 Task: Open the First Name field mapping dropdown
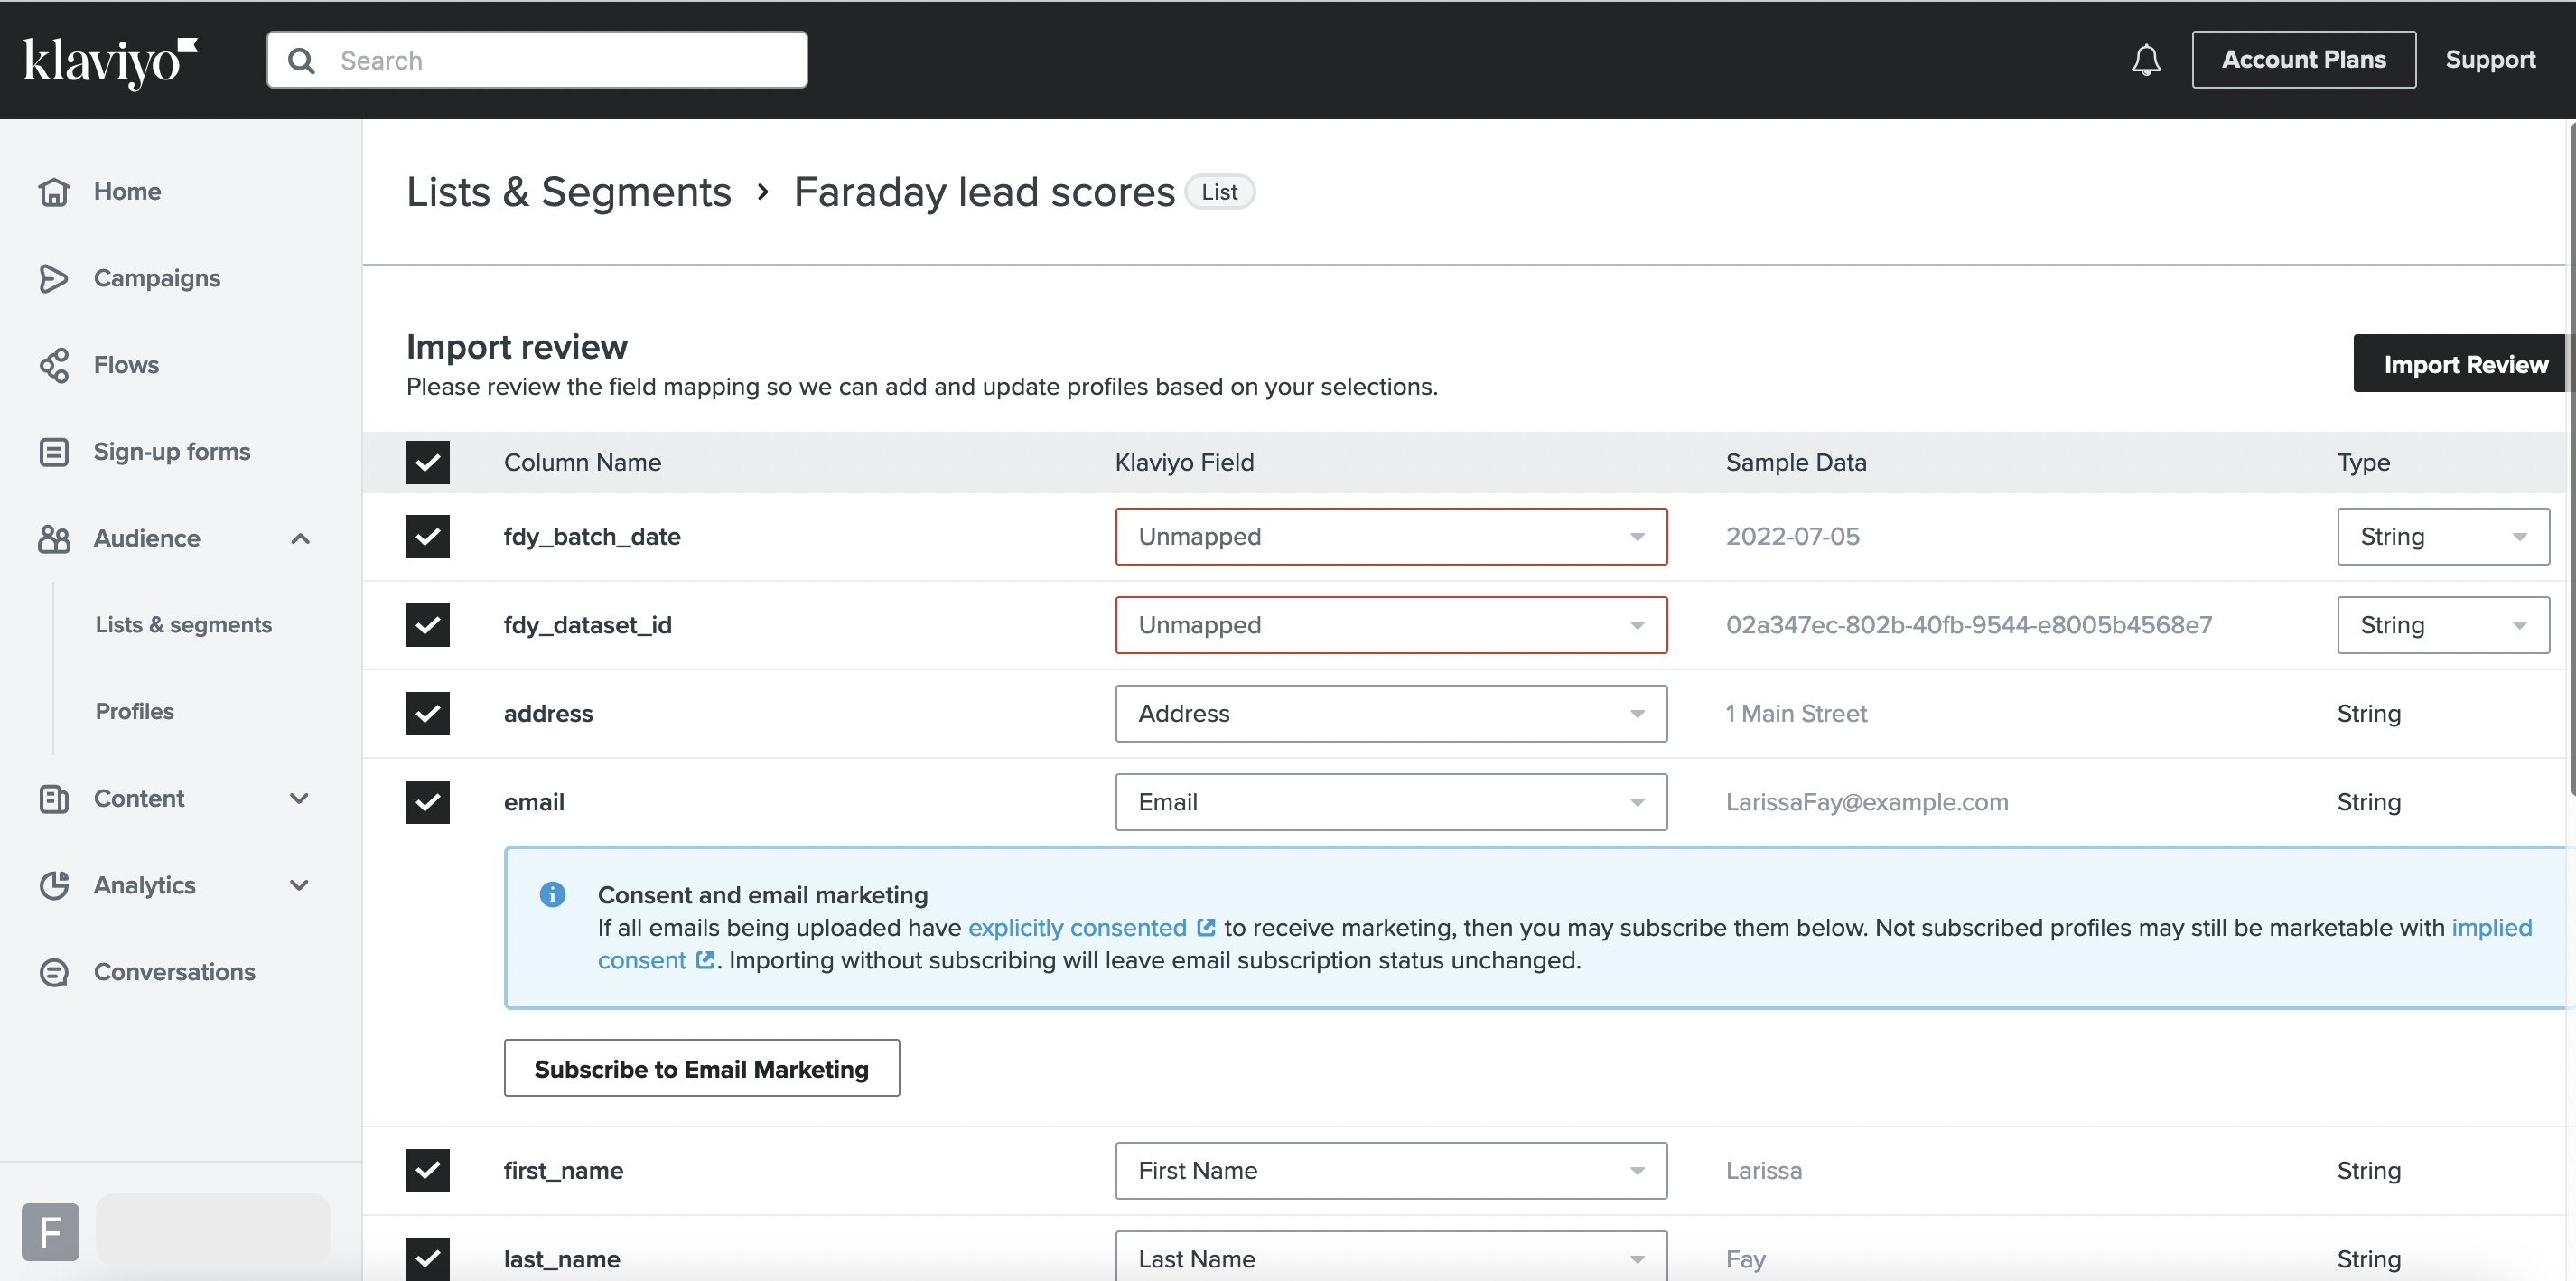click(1391, 1170)
